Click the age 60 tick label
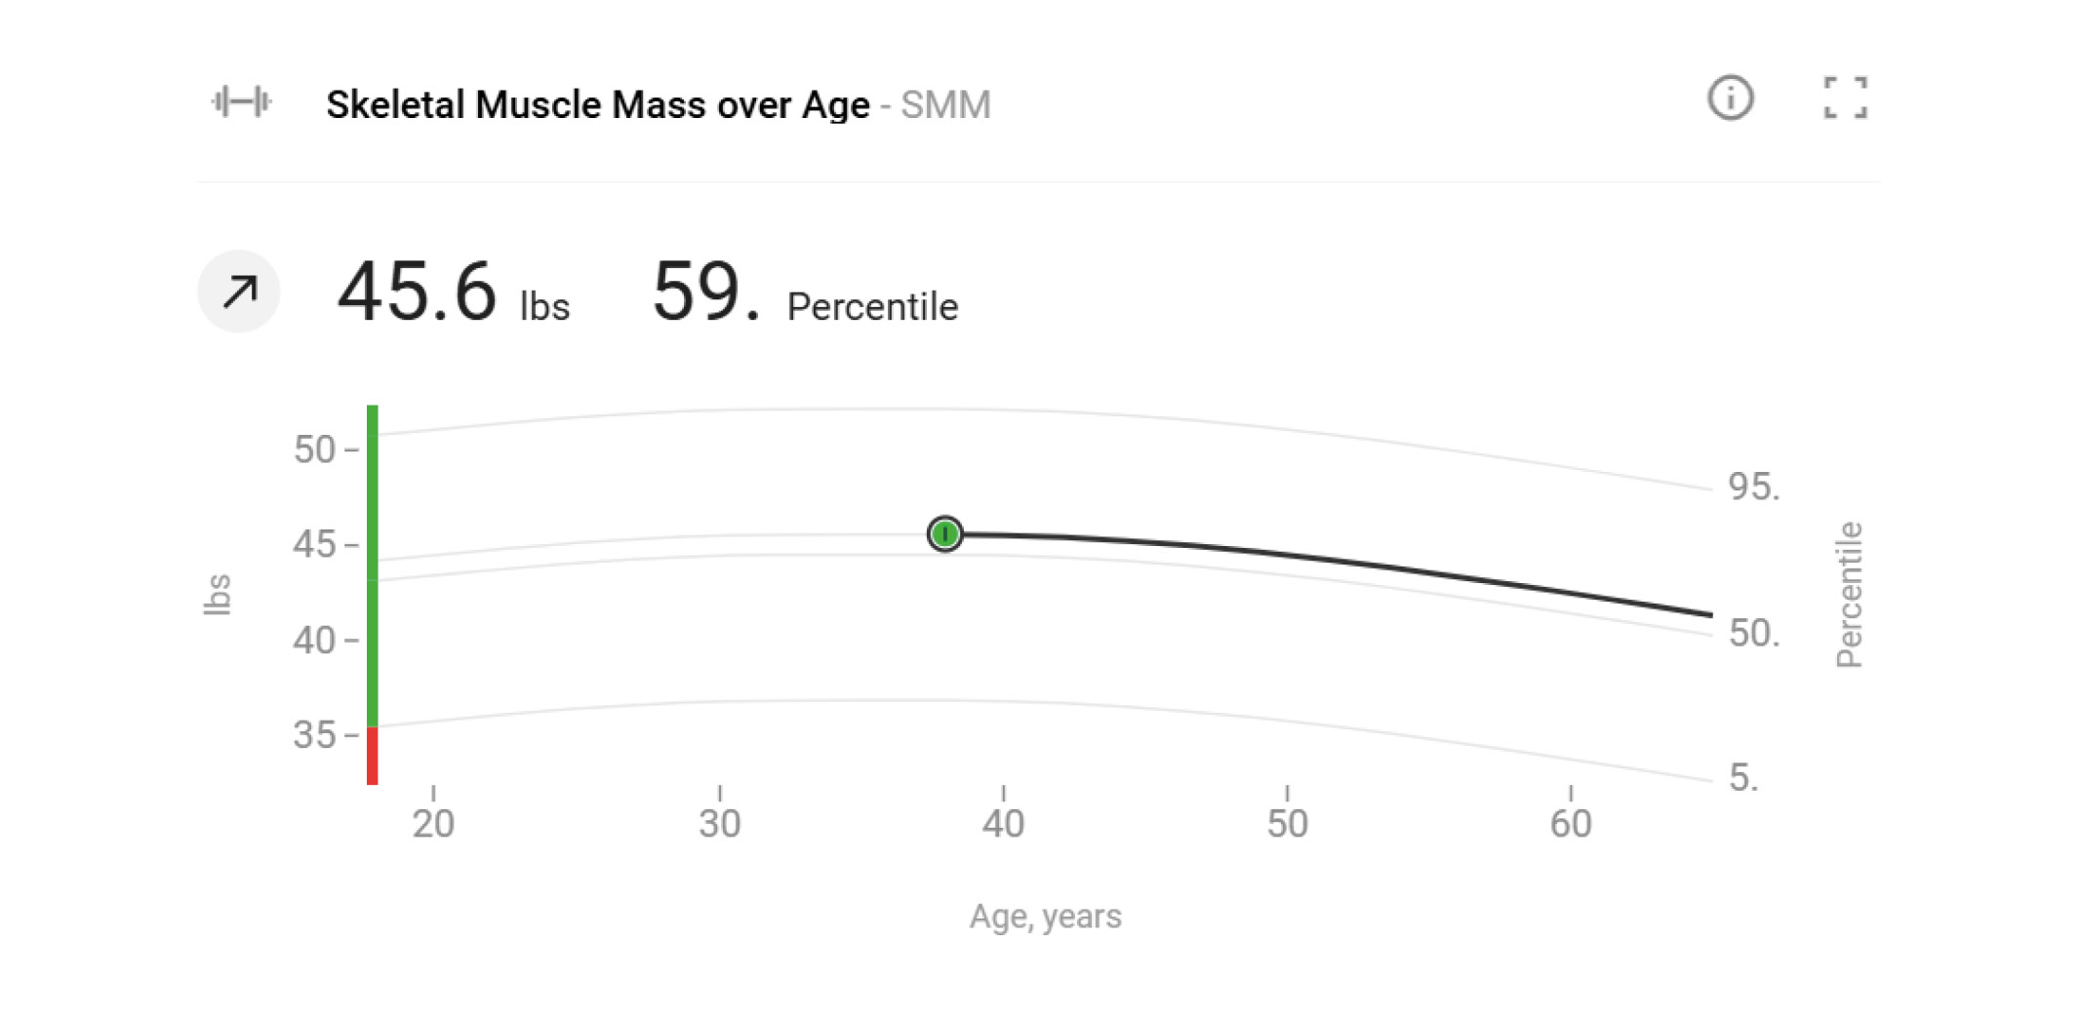This screenshot has width=2081, height=1016. pyautogui.click(x=1571, y=824)
